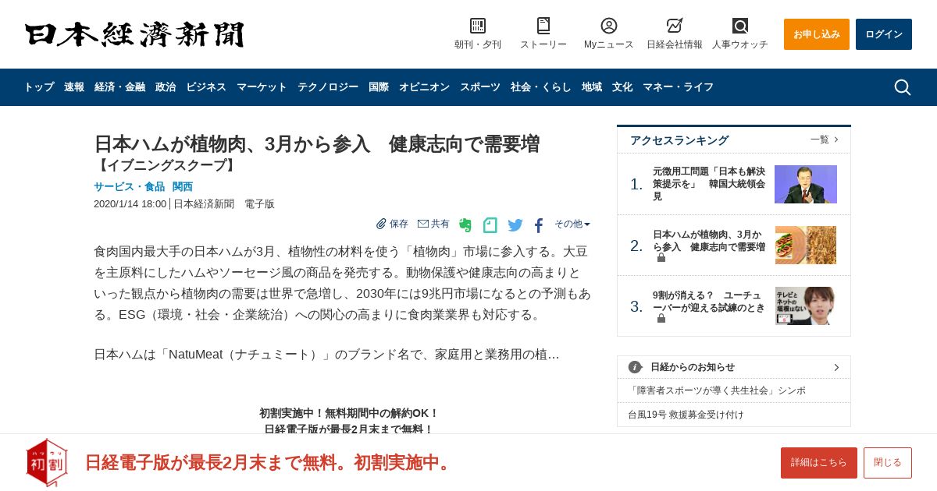Share article on Twitter bird icon
Screen dimensions: 937x491
point(515,225)
